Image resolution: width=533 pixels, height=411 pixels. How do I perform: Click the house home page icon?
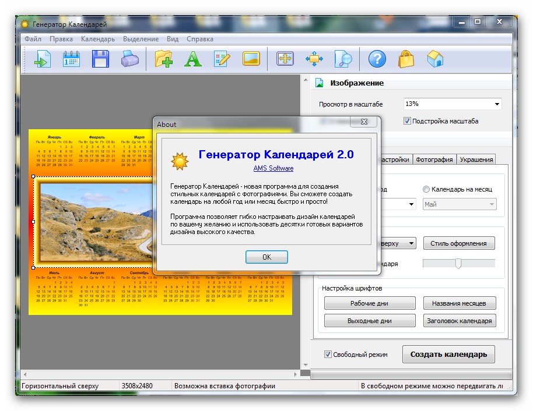[435, 59]
